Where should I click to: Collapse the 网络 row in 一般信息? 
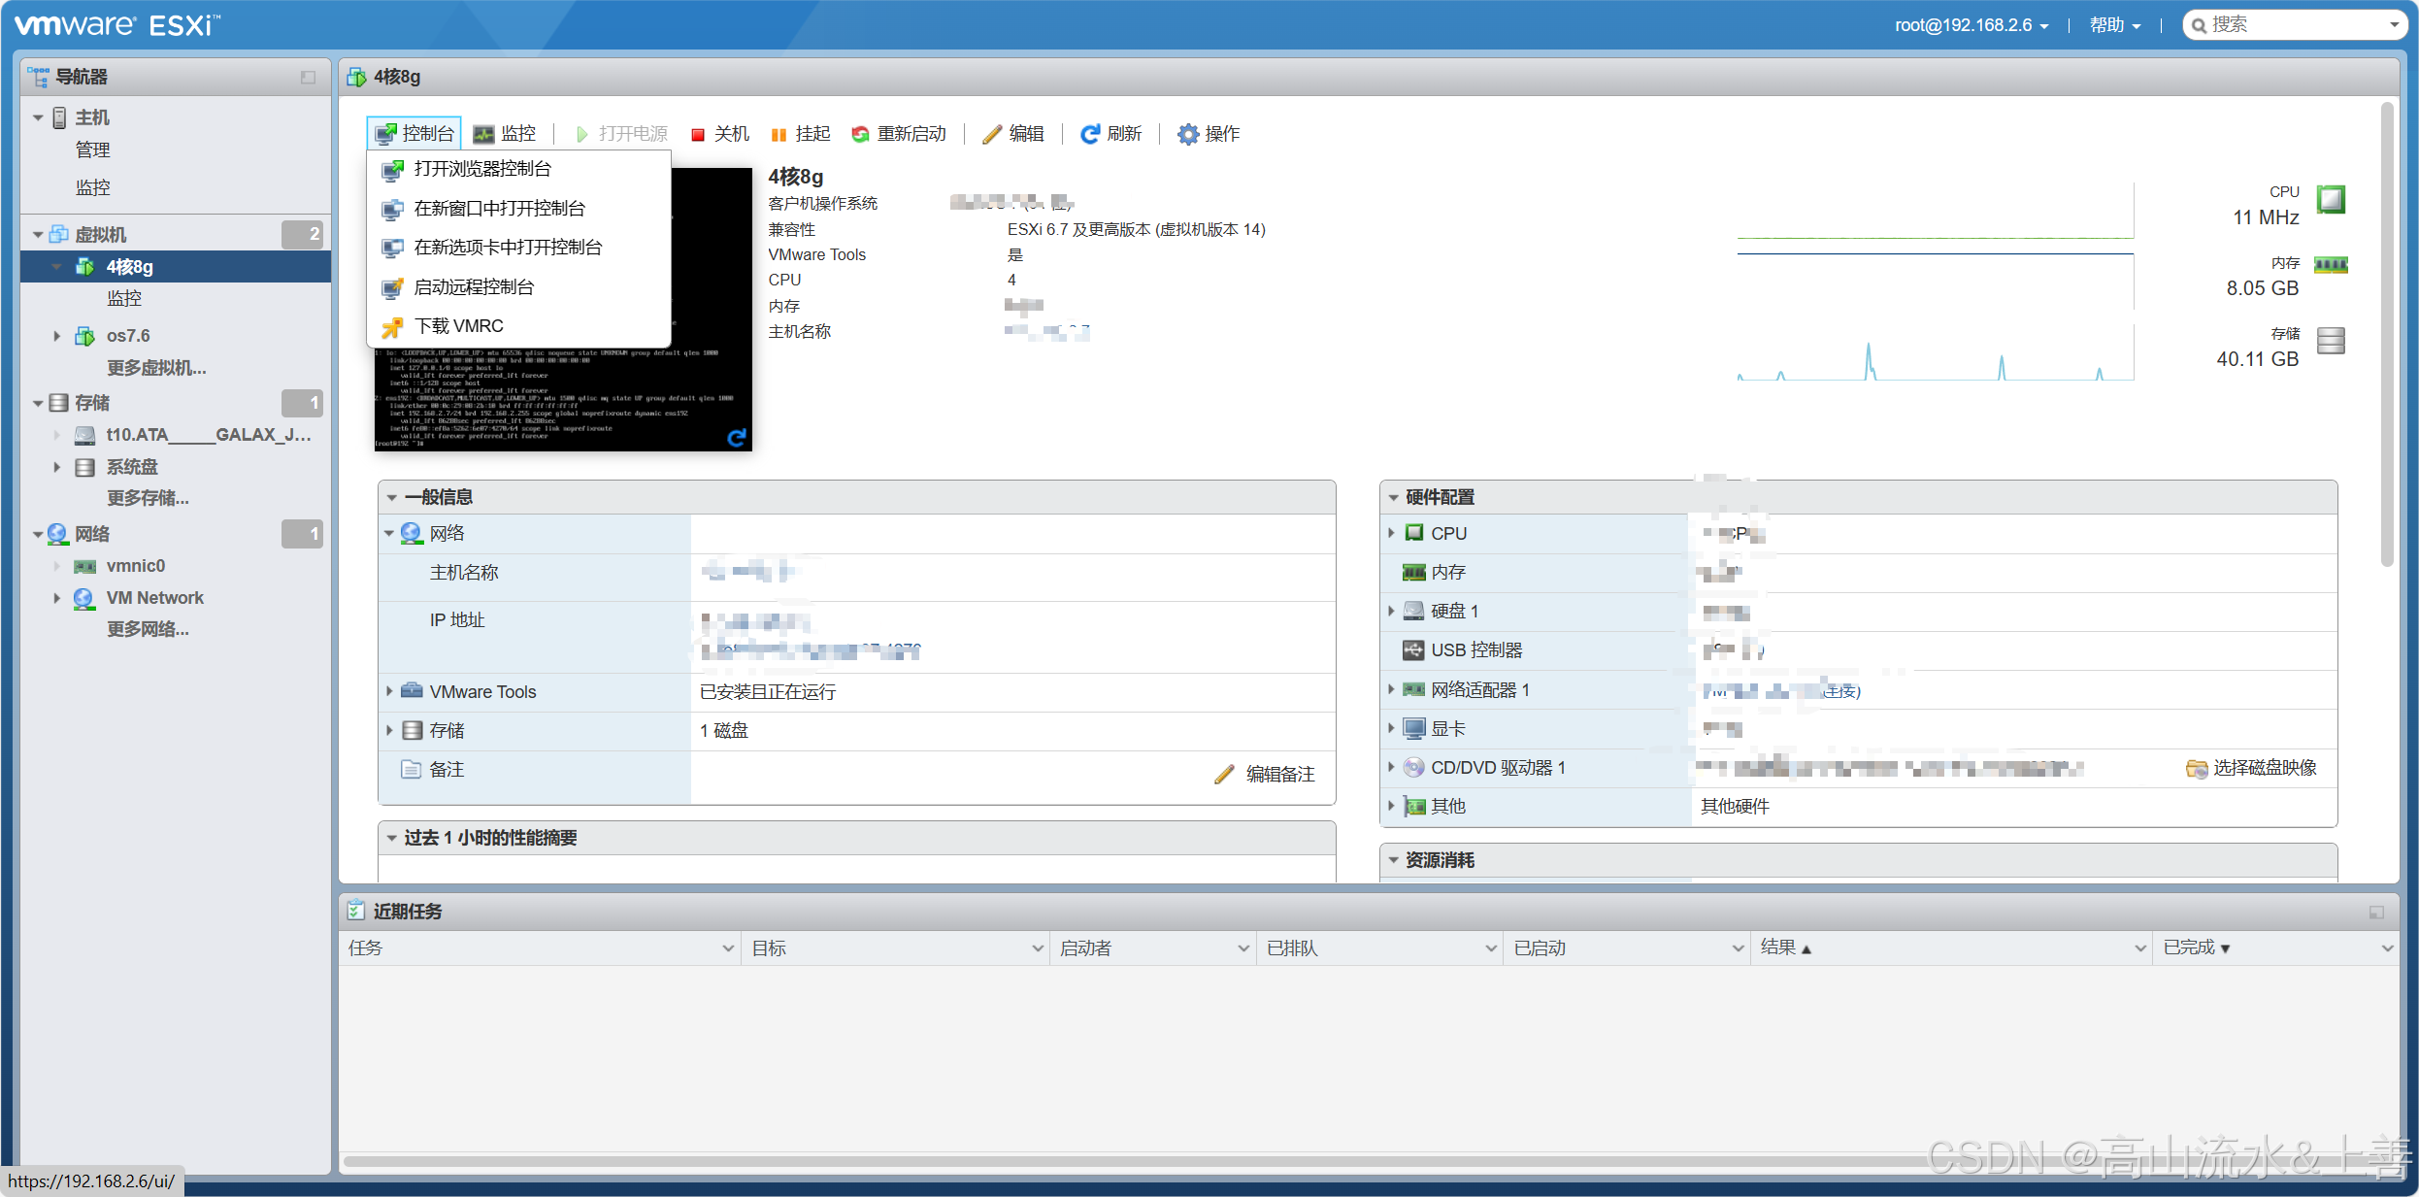(x=389, y=533)
